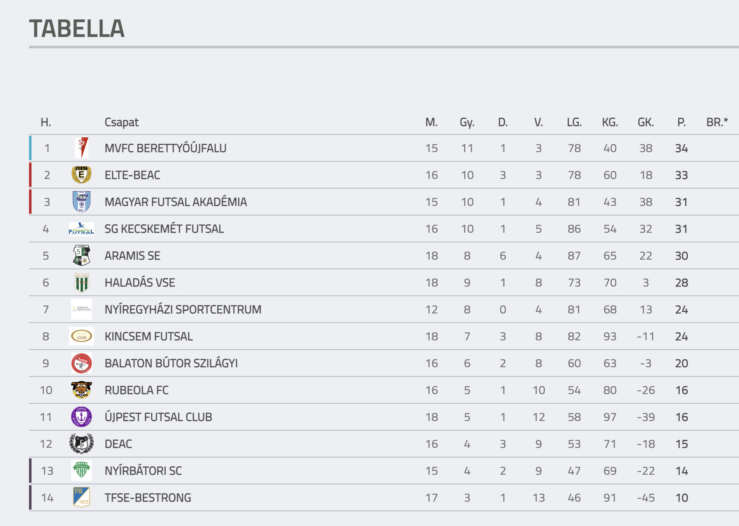
Task: Select the ÚJPEST FUTSAL CLUB name
Action: point(158,417)
